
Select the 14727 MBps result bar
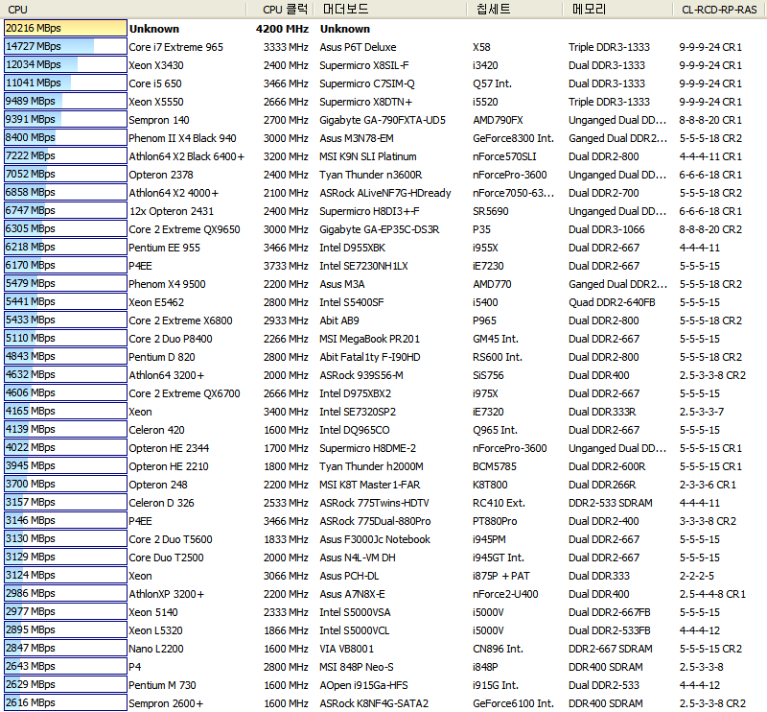(65, 46)
